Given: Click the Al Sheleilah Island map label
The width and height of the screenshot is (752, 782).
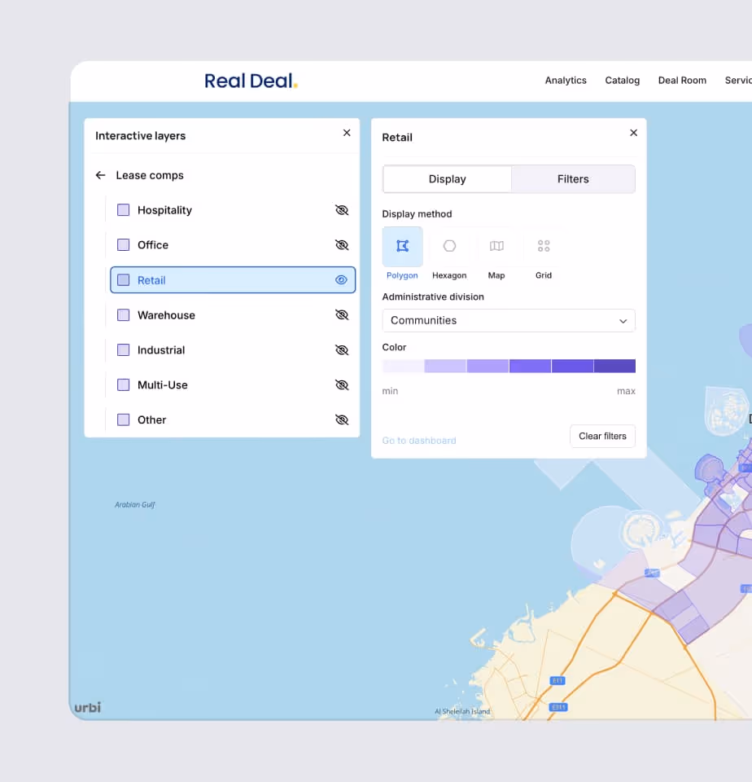Looking at the screenshot, I should (x=462, y=712).
